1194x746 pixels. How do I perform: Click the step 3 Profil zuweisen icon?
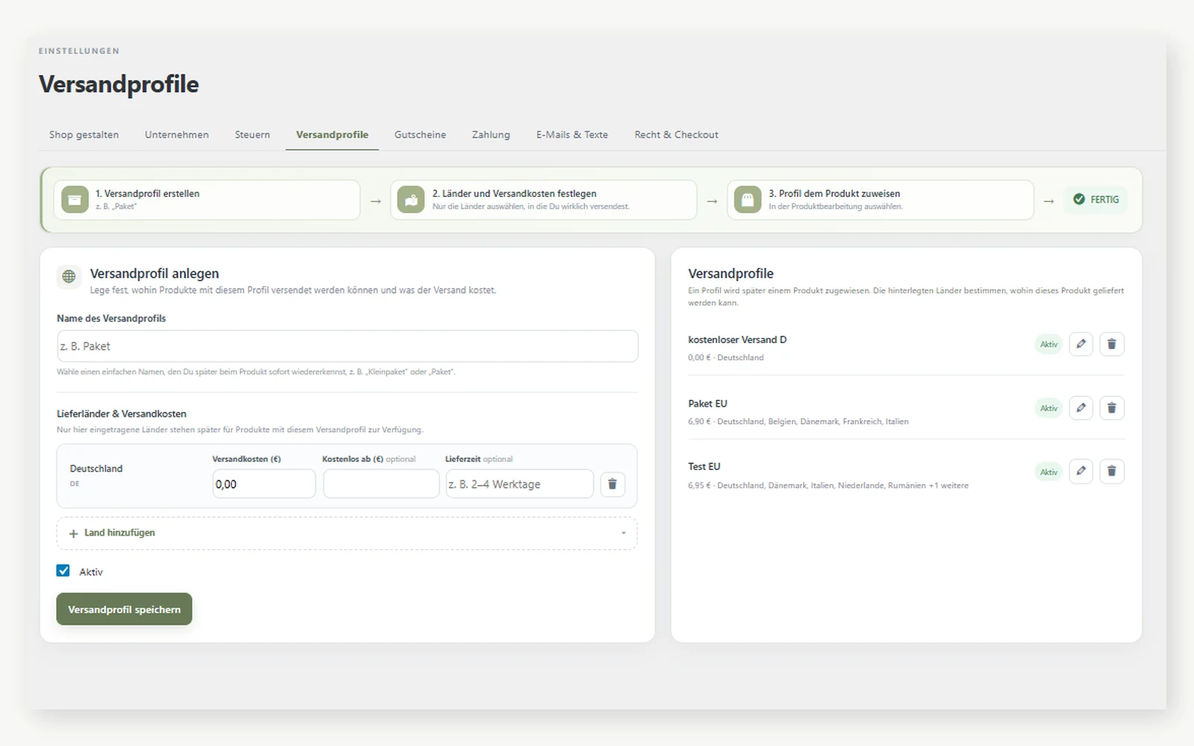click(748, 200)
